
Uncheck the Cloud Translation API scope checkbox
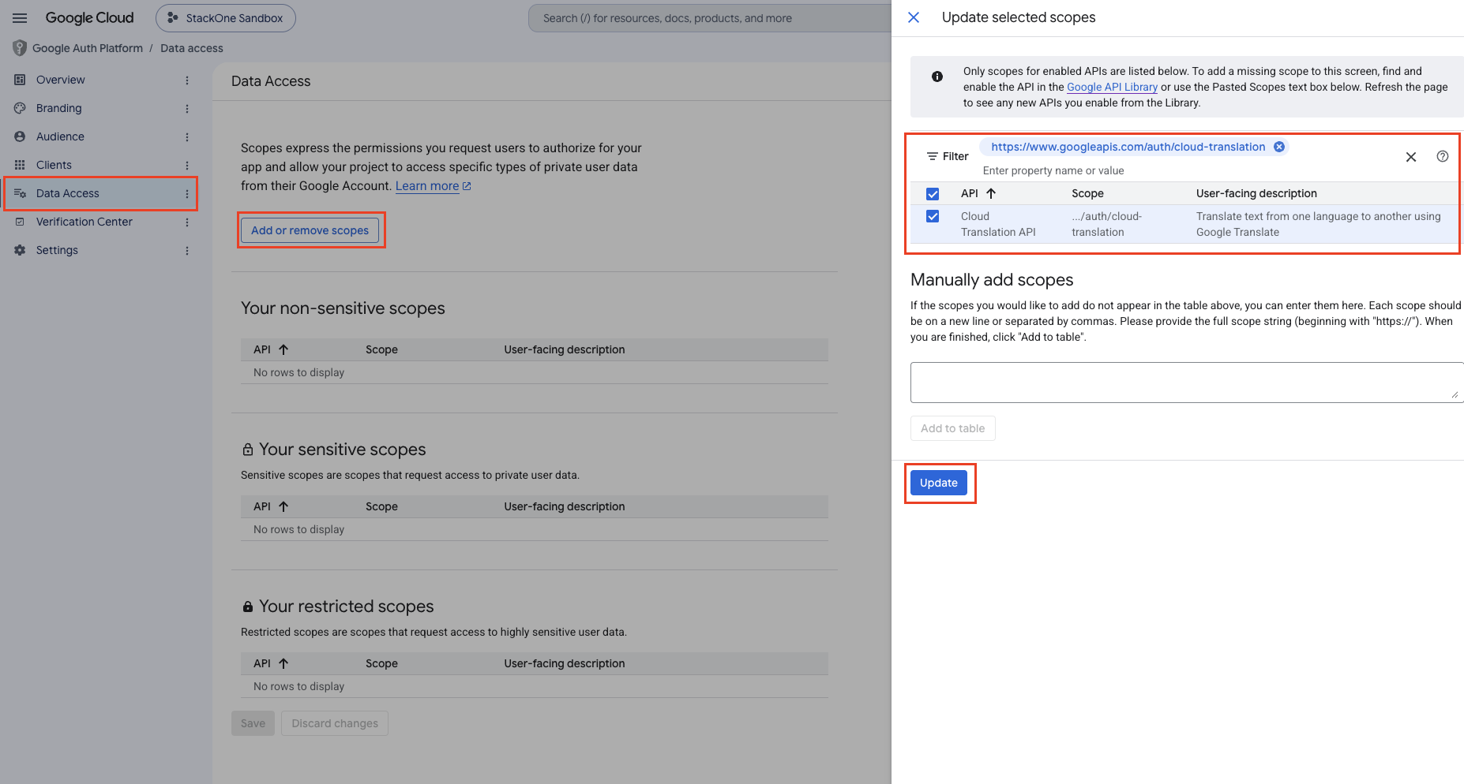[933, 216]
